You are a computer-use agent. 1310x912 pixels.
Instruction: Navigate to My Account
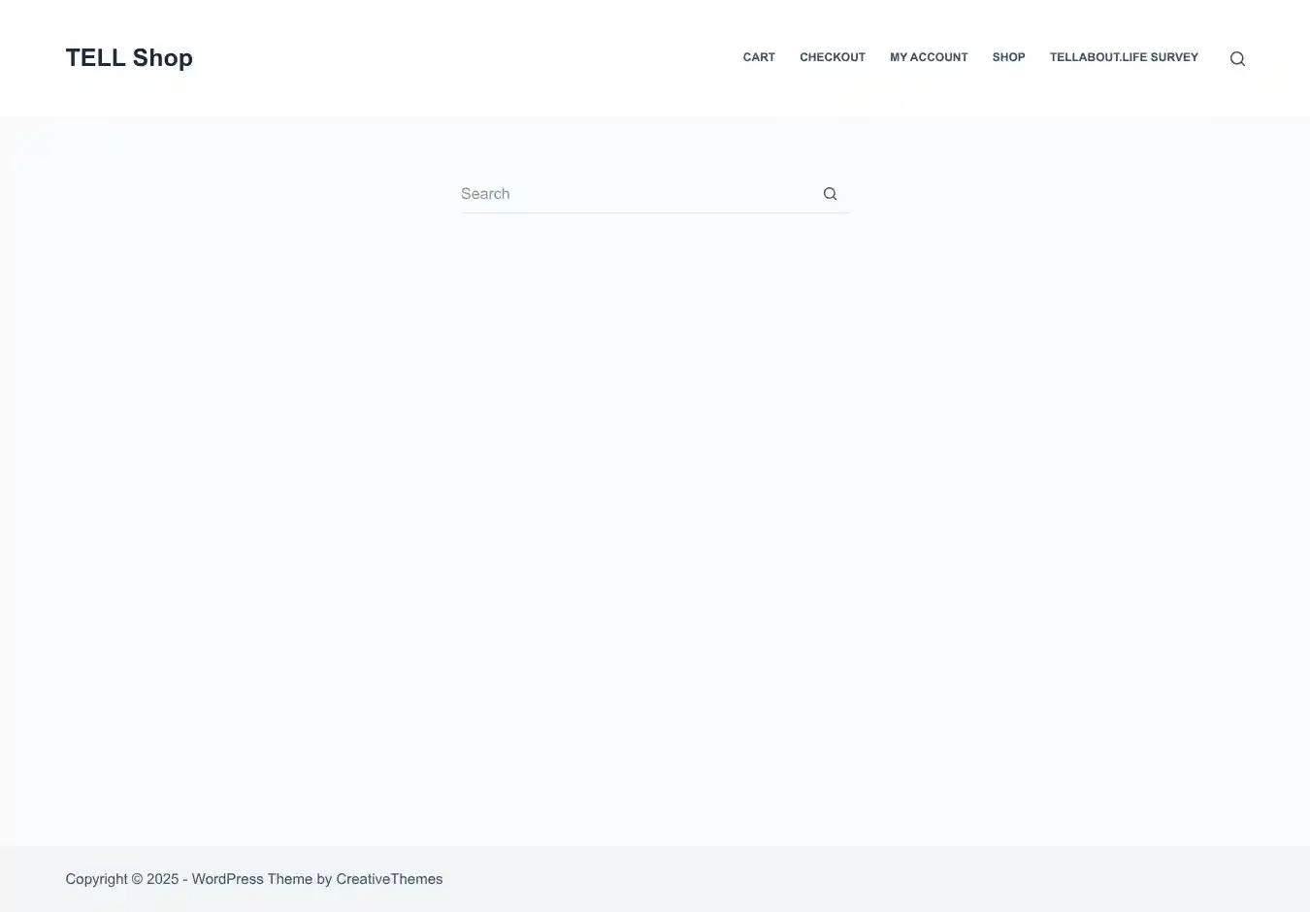pyautogui.click(x=929, y=57)
